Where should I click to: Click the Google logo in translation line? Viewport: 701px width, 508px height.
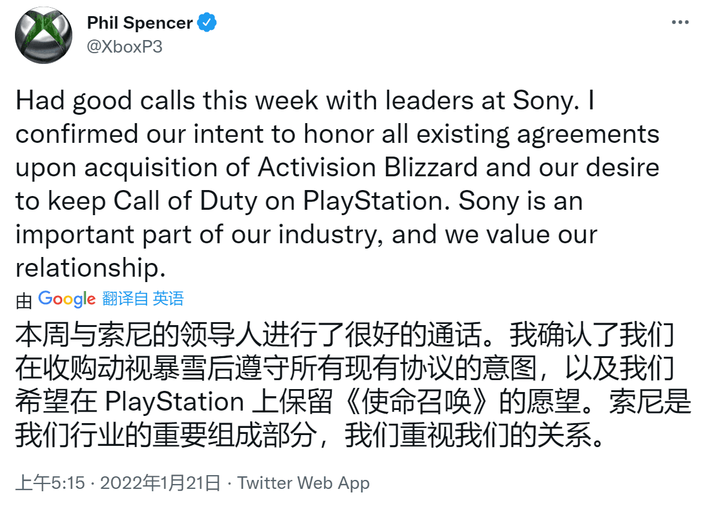(x=66, y=299)
